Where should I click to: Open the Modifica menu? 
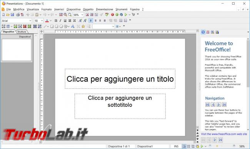pyautogui.click(x=19, y=9)
